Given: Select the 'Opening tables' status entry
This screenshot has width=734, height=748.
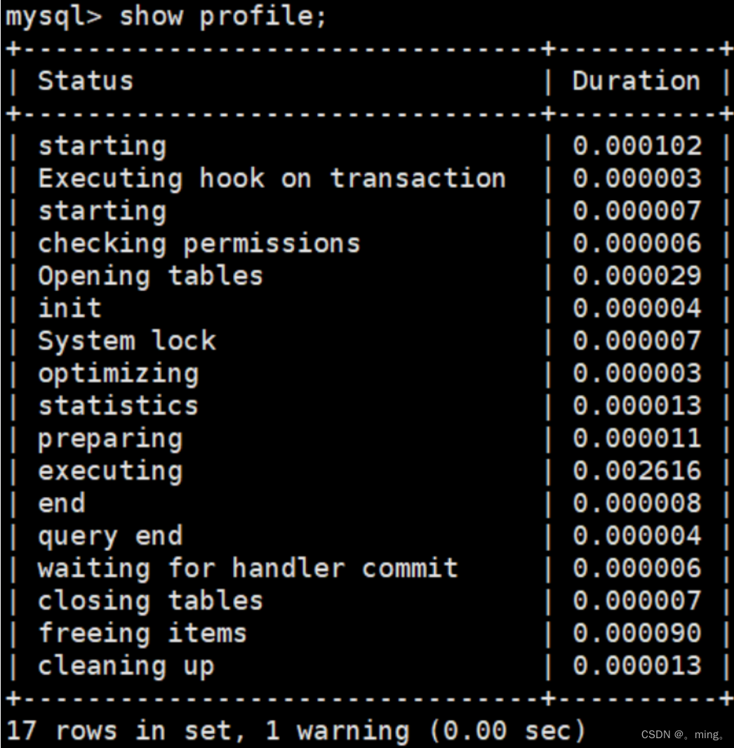Looking at the screenshot, I should (150, 276).
